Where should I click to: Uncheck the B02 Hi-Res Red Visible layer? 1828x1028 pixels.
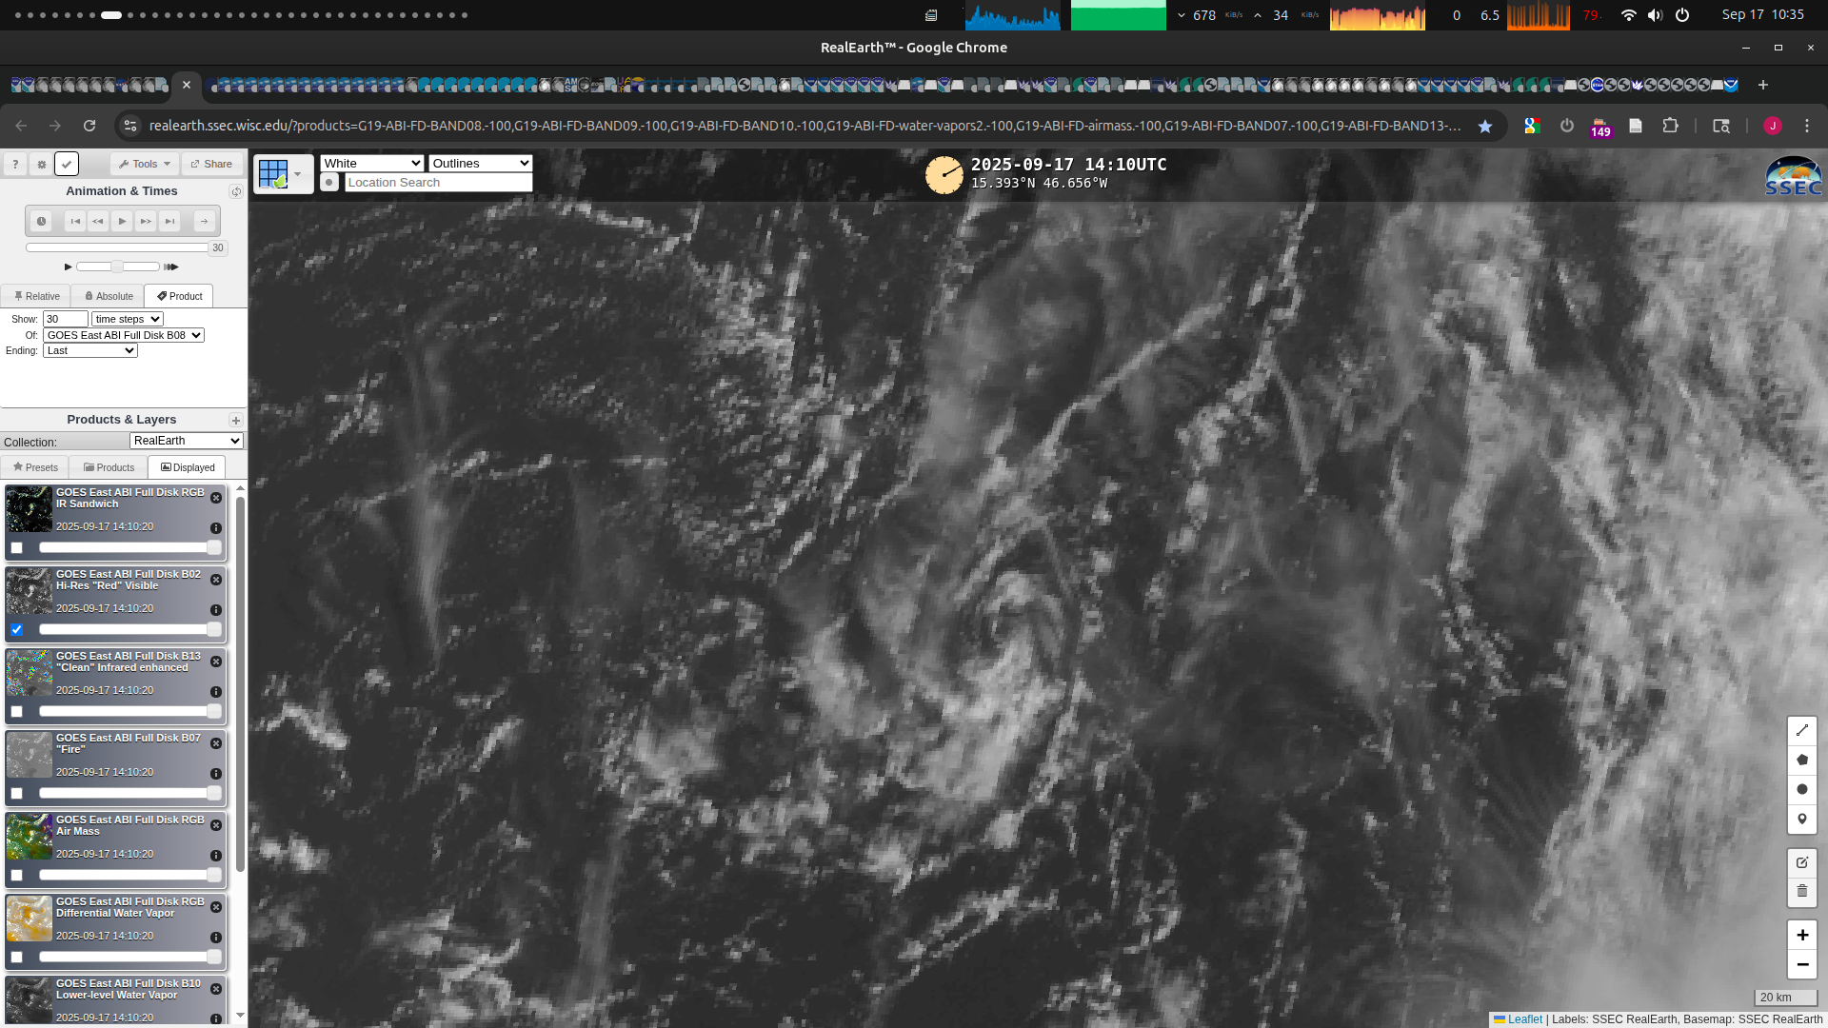tap(16, 629)
